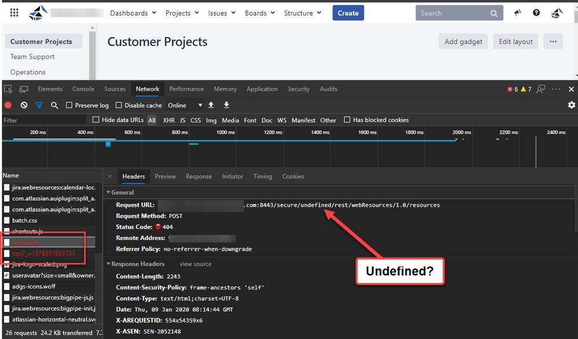Open the Team Support dashboard link
This screenshot has width=578, height=339.
pos(32,57)
